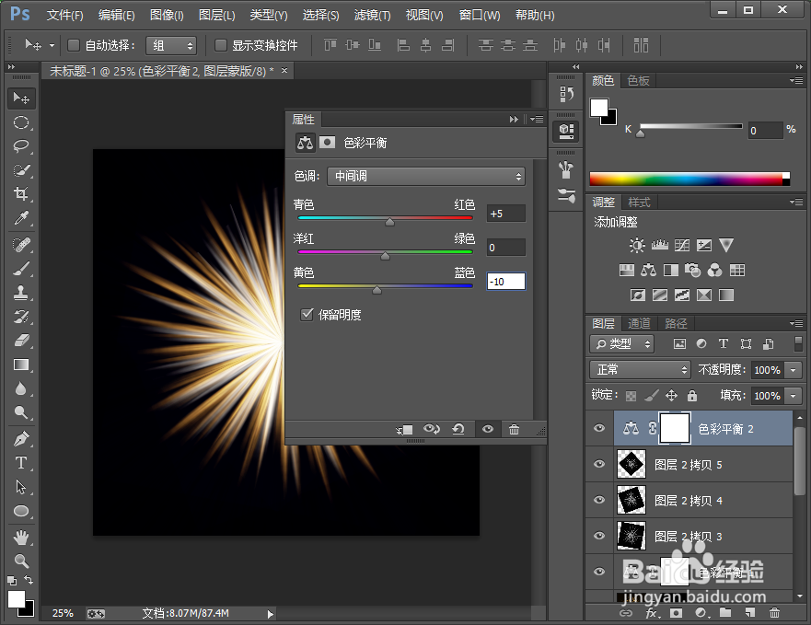The image size is (811, 625).
Task: Toggle layer visibility in Properties panel
Action: 488,429
